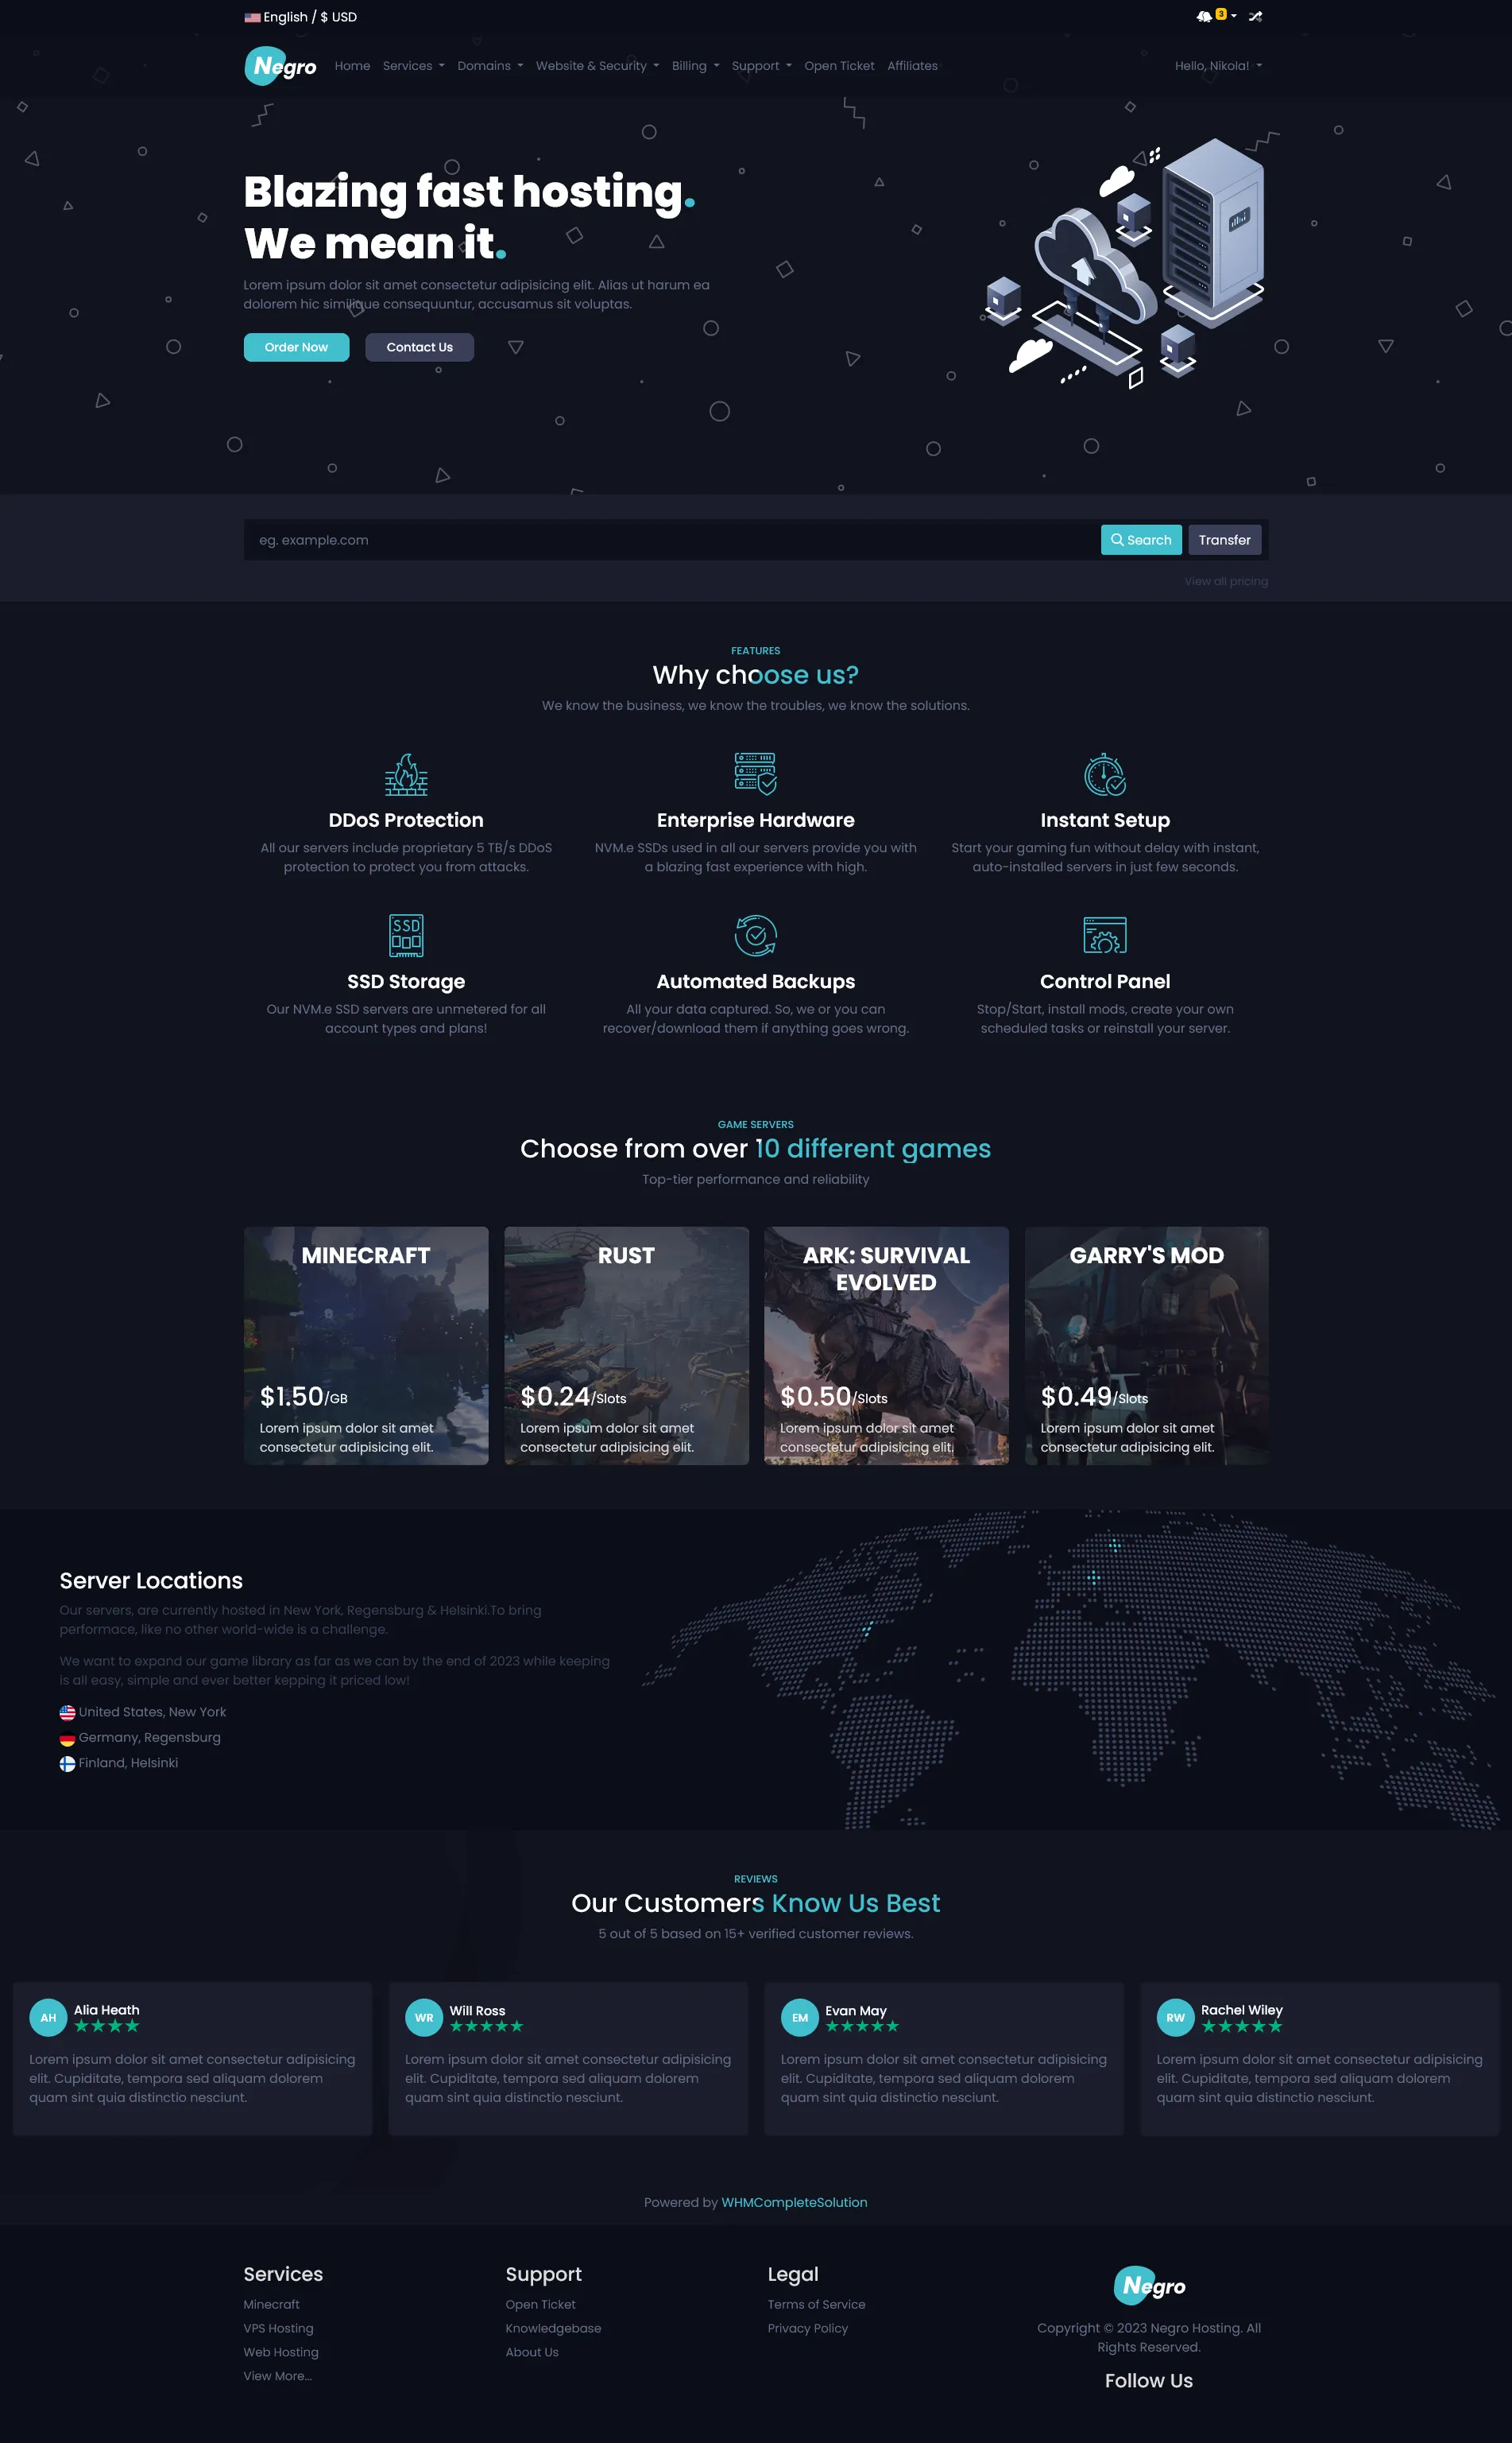This screenshot has height=2443, width=1512.
Task: Click the domain search input field
Action: [x=670, y=541]
